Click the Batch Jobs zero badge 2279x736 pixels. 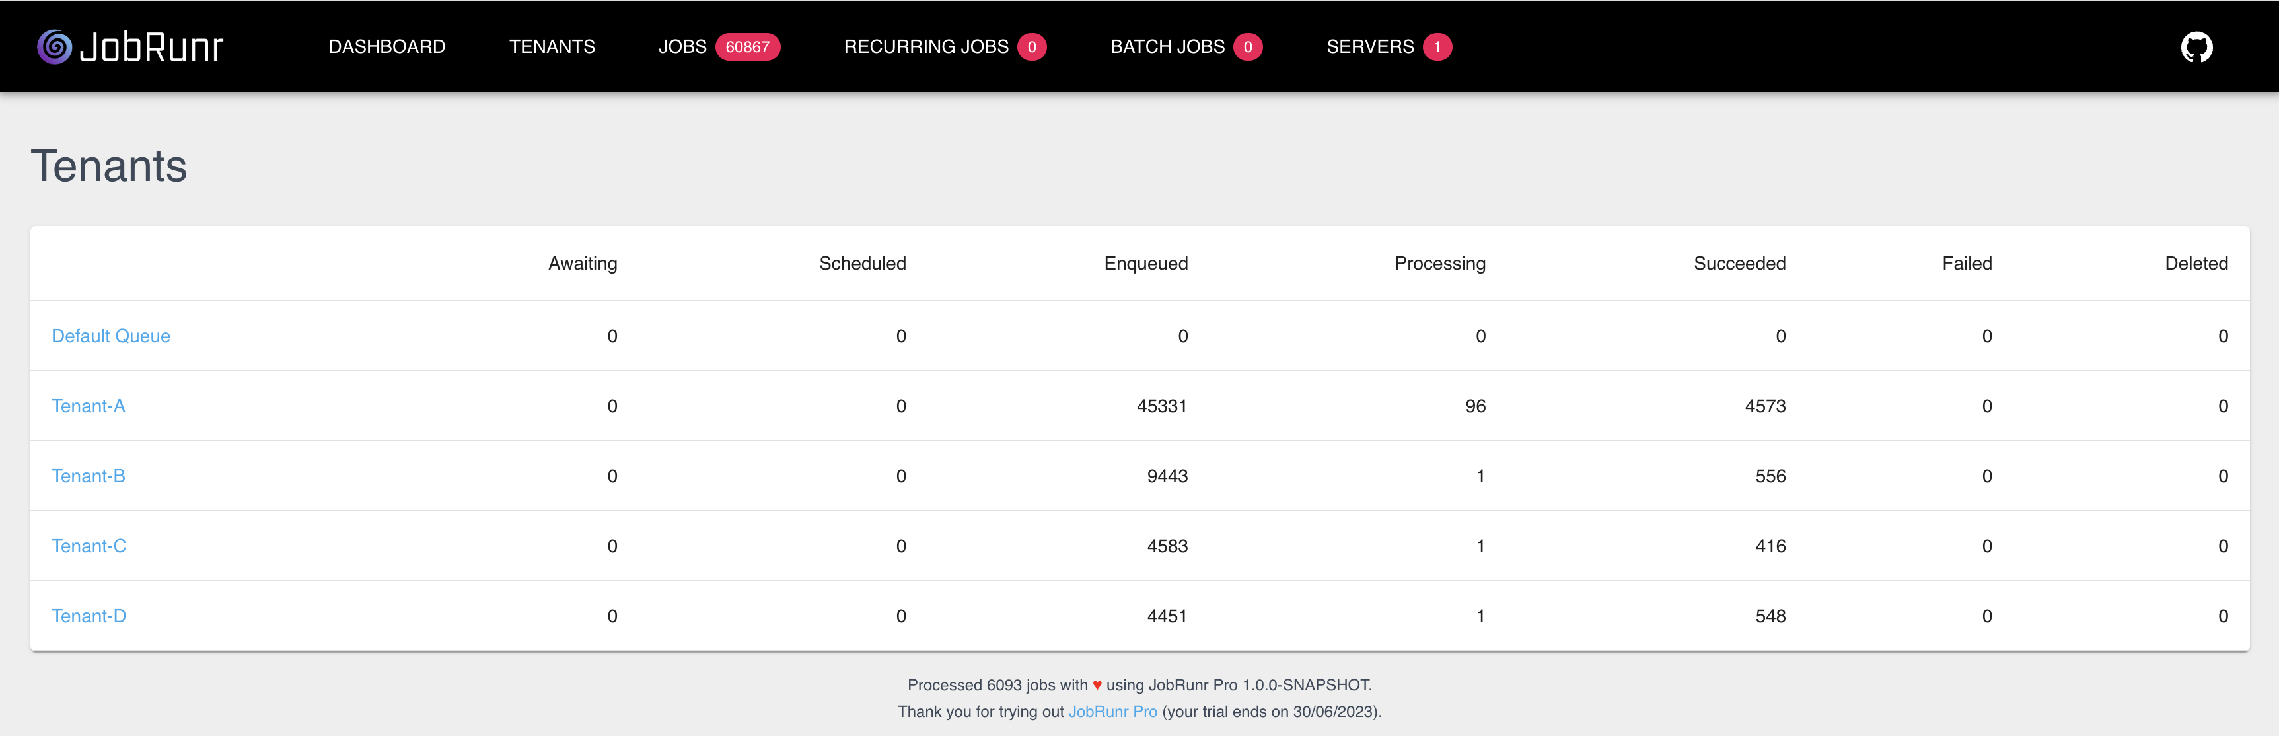tap(1247, 47)
